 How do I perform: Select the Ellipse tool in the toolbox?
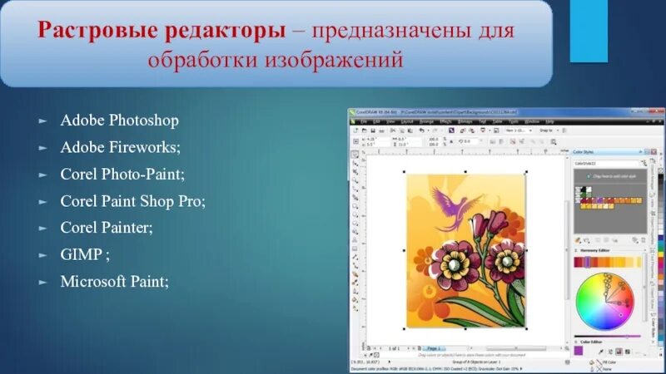click(355, 214)
